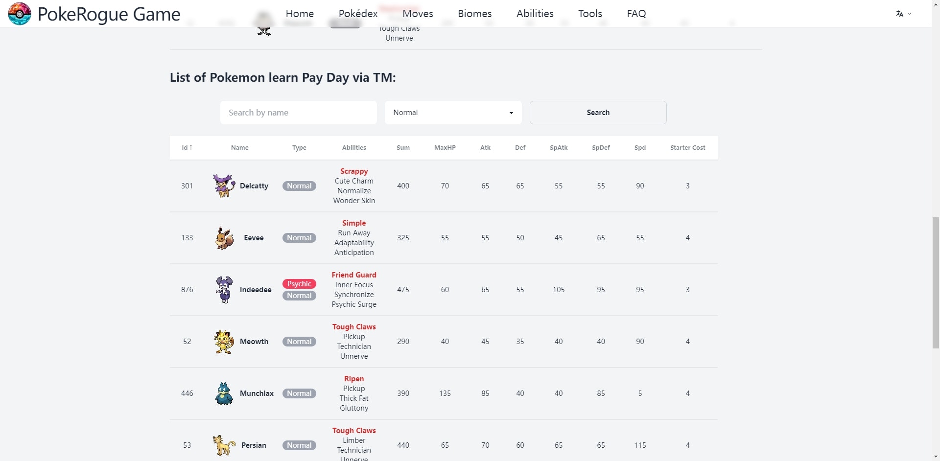Image resolution: width=940 pixels, height=461 pixels.
Task: Open the FAQ menu item
Action: [x=636, y=14]
